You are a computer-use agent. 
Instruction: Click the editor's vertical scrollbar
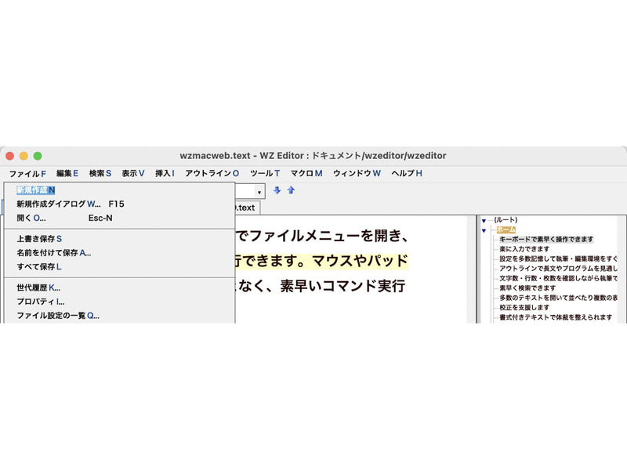point(471,269)
